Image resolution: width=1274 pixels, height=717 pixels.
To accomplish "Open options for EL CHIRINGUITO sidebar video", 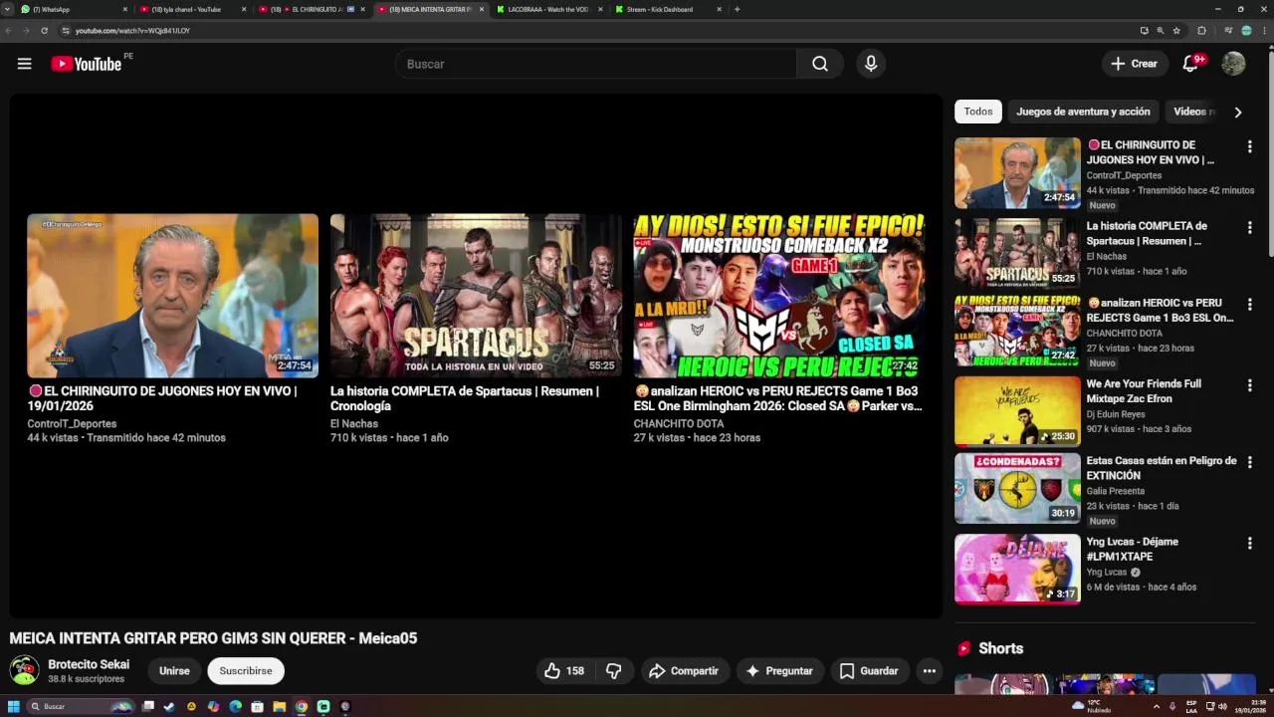I will click(1249, 146).
